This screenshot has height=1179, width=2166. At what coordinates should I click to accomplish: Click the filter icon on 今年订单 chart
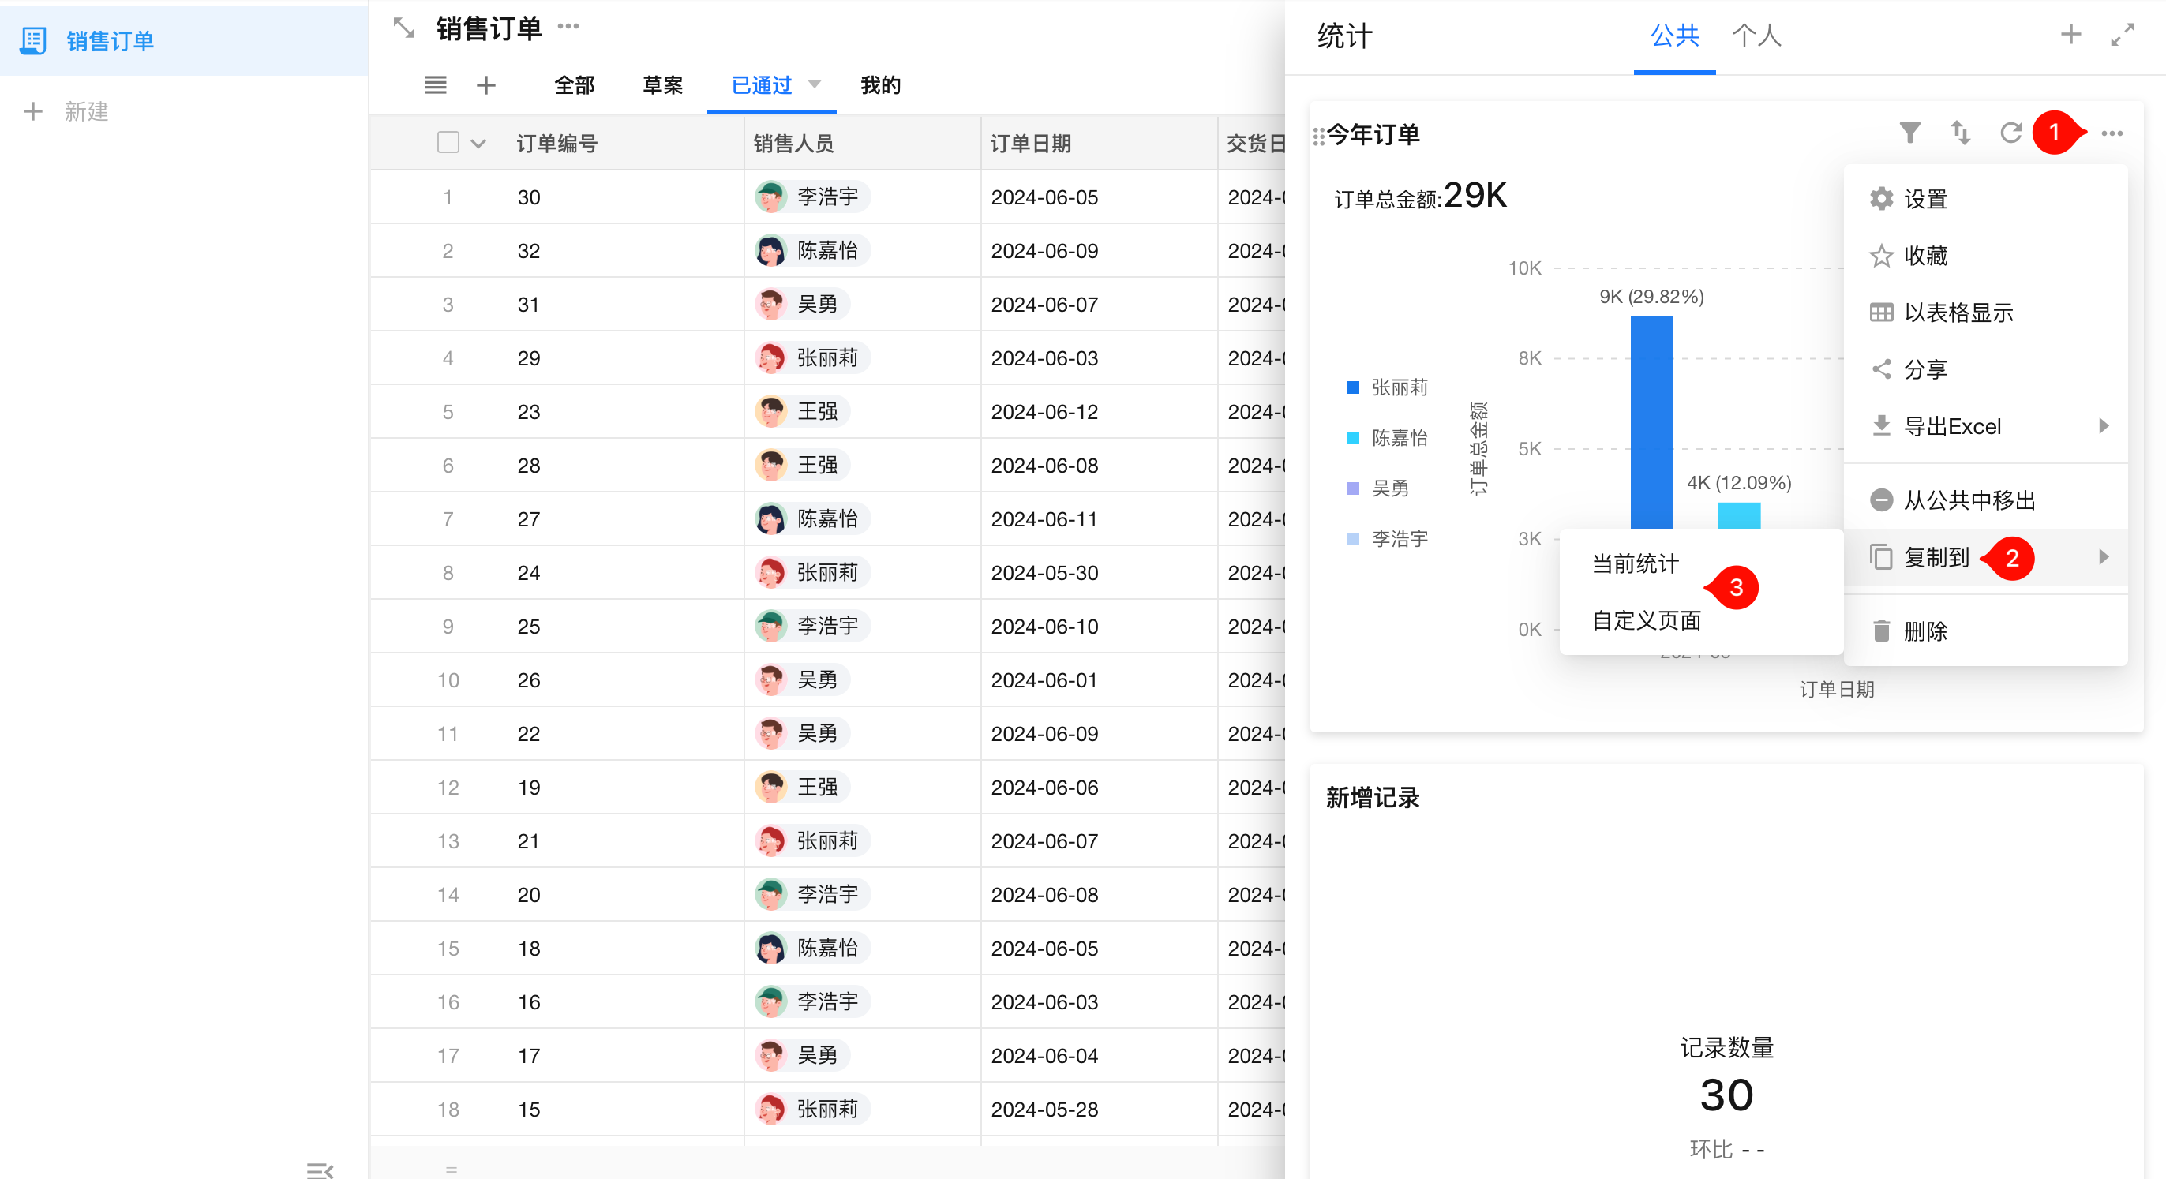[1909, 133]
